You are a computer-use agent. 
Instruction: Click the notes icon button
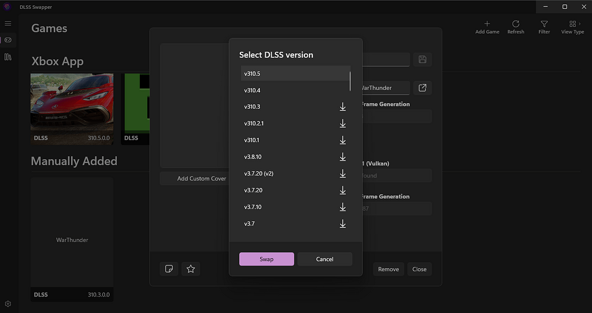pyautogui.click(x=169, y=269)
